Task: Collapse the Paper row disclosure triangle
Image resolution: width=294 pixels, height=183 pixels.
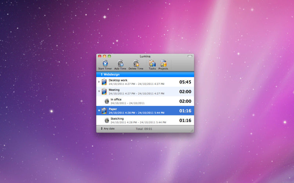Action: point(99,111)
